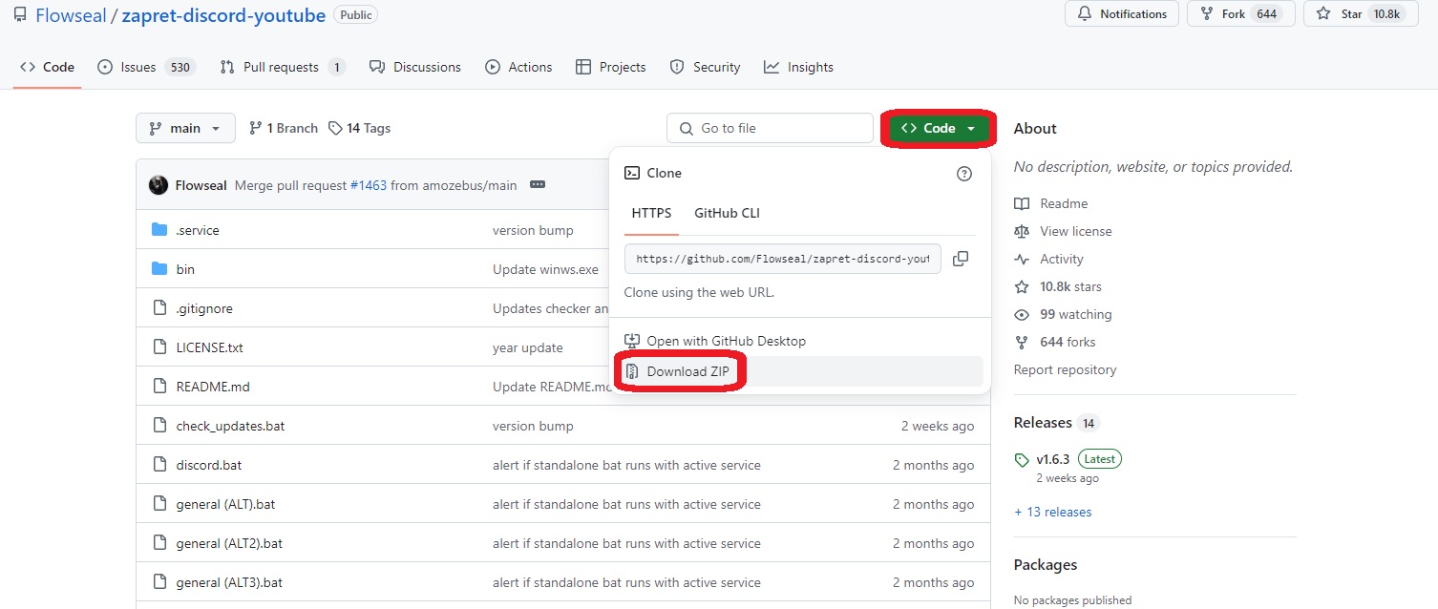Copy the HTTPS clone URL to clipboard
The image size is (1438, 609).
click(961, 259)
